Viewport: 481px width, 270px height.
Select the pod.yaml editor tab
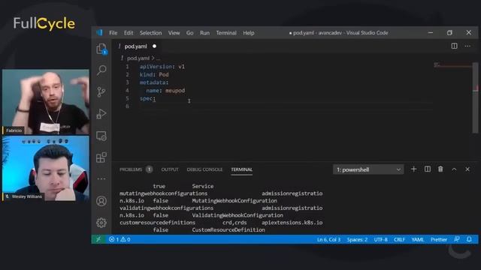(136, 46)
